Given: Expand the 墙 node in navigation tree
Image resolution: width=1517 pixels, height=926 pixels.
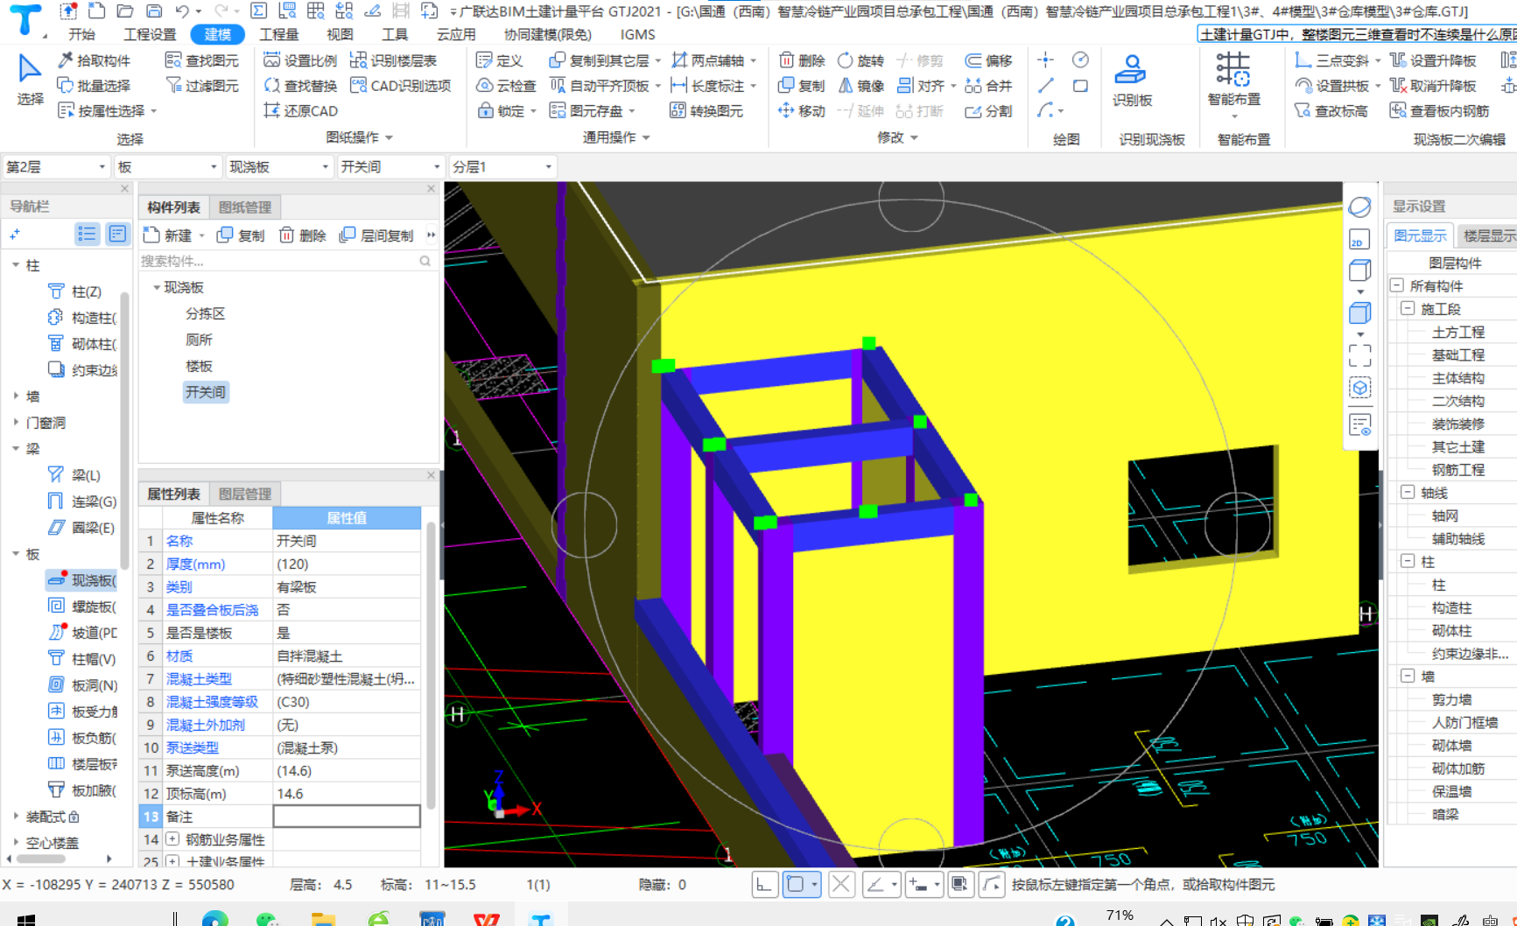Looking at the screenshot, I should click(17, 396).
